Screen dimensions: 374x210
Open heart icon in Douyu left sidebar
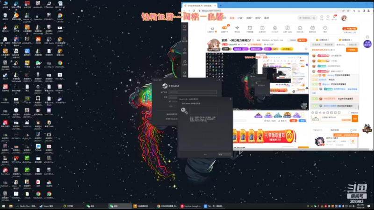coord(185,28)
